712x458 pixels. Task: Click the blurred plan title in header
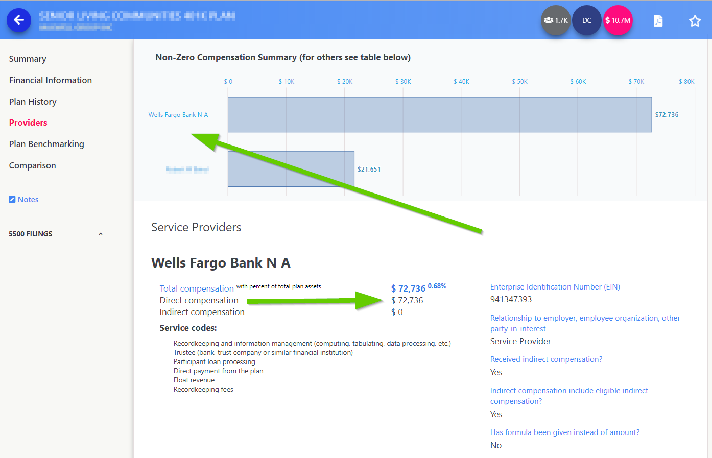pyautogui.click(x=137, y=16)
